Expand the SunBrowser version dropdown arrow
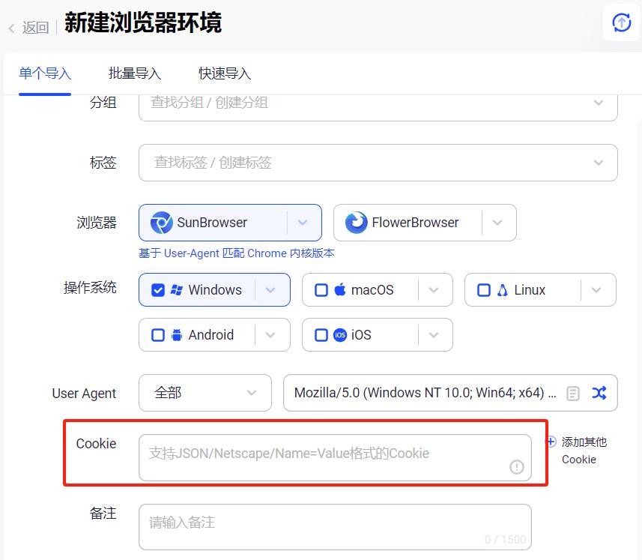 point(303,223)
